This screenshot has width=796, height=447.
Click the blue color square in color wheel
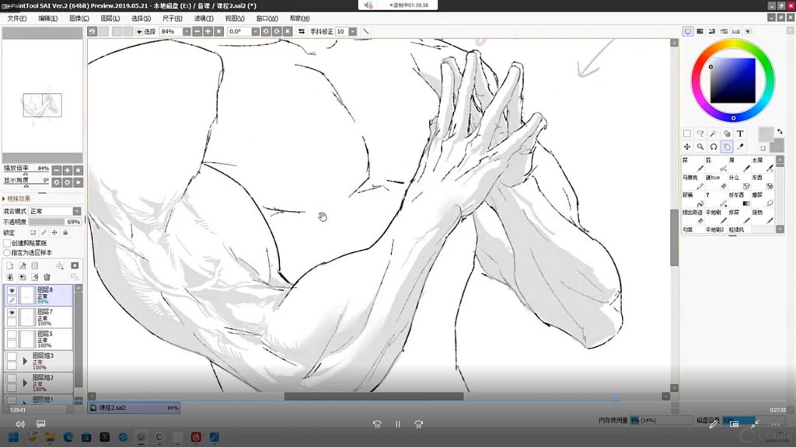[733, 81]
